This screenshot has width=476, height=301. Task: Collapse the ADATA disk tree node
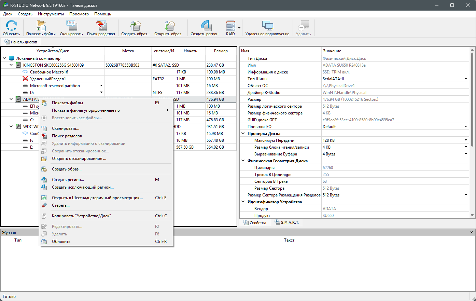click(x=11, y=99)
